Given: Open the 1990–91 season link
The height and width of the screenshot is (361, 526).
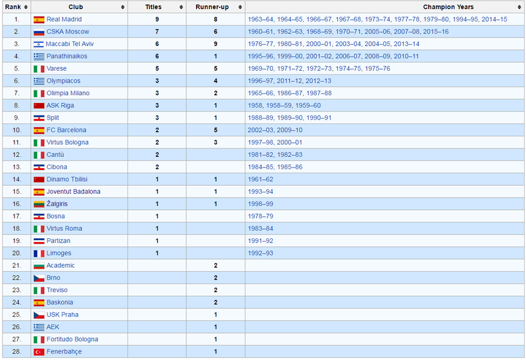Looking at the screenshot, I should click(319, 118).
